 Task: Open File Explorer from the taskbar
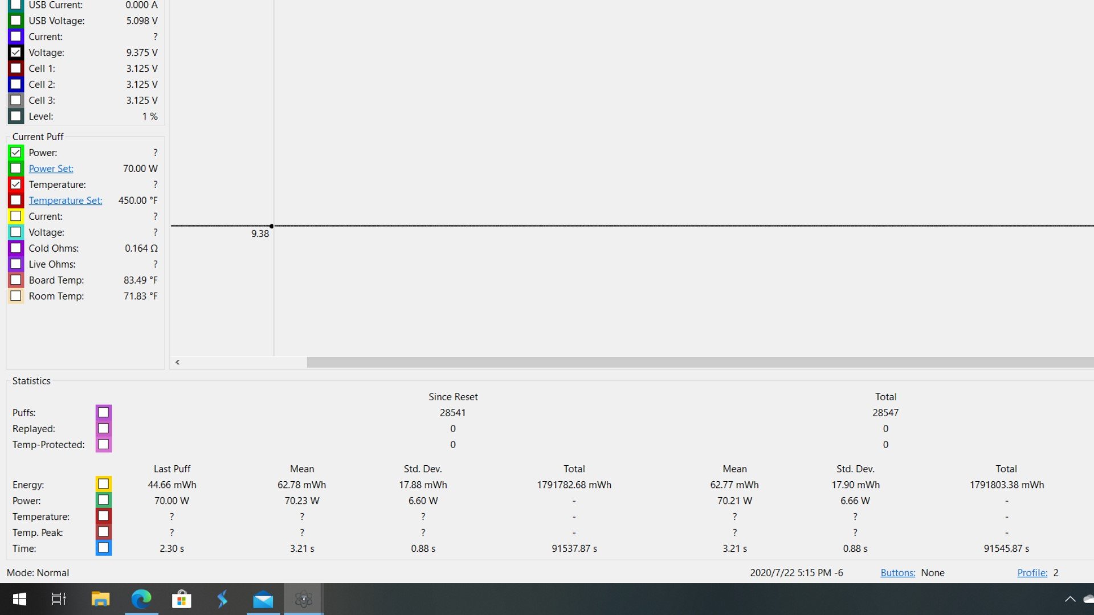pyautogui.click(x=100, y=599)
